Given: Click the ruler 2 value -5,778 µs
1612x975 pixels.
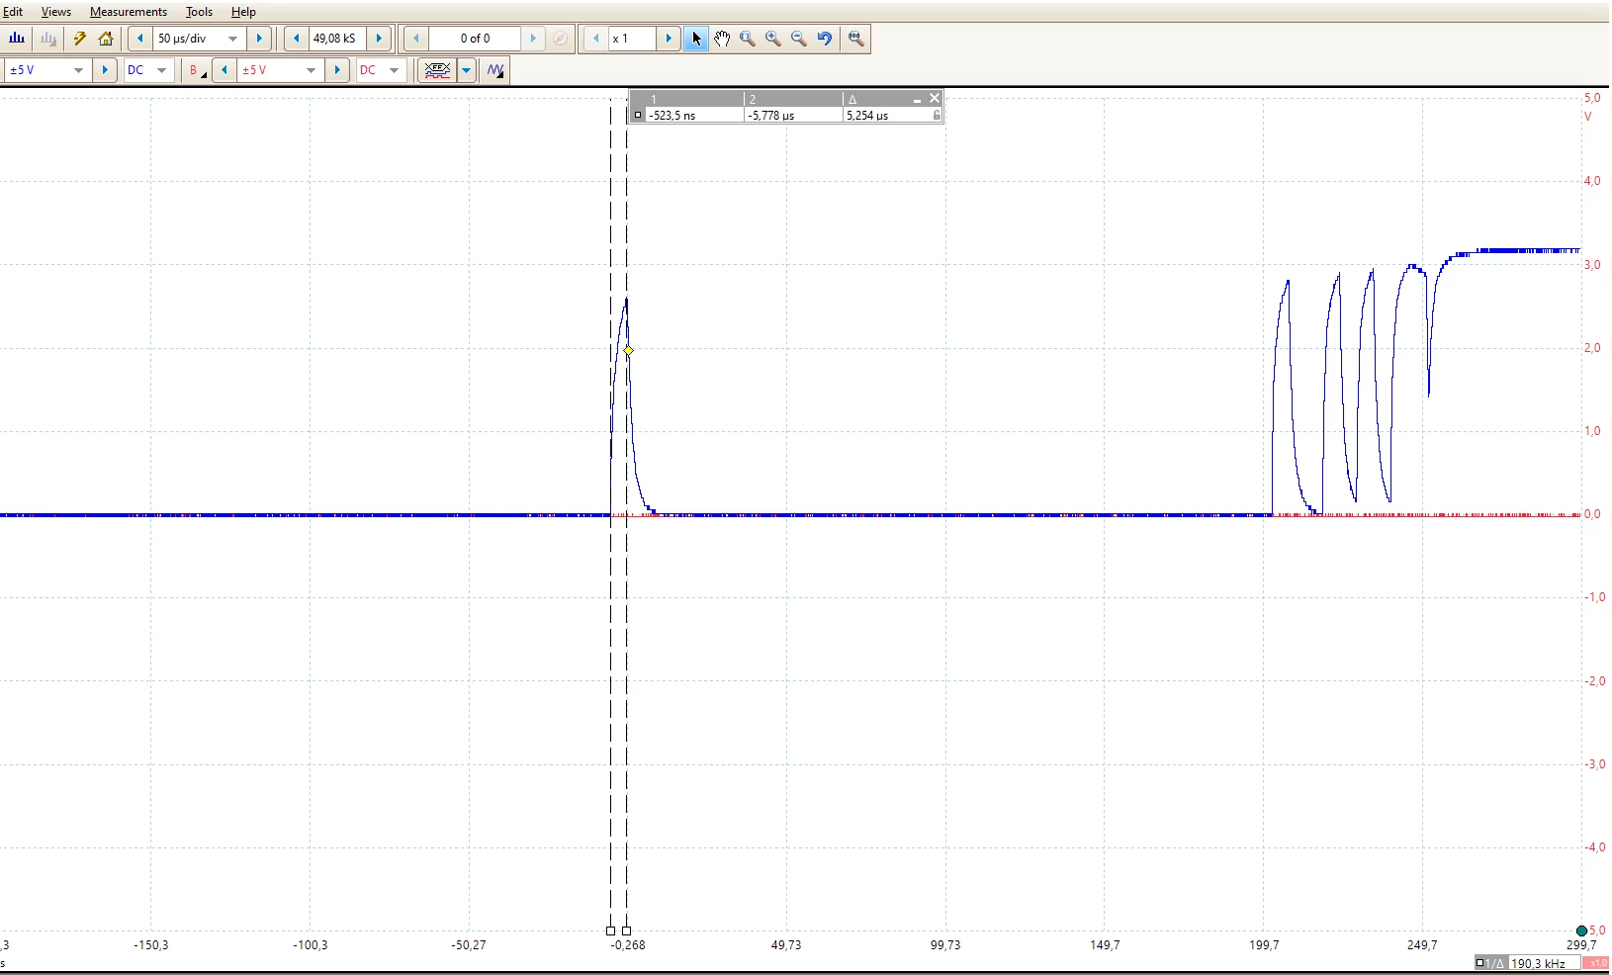Looking at the screenshot, I should [x=770, y=116].
